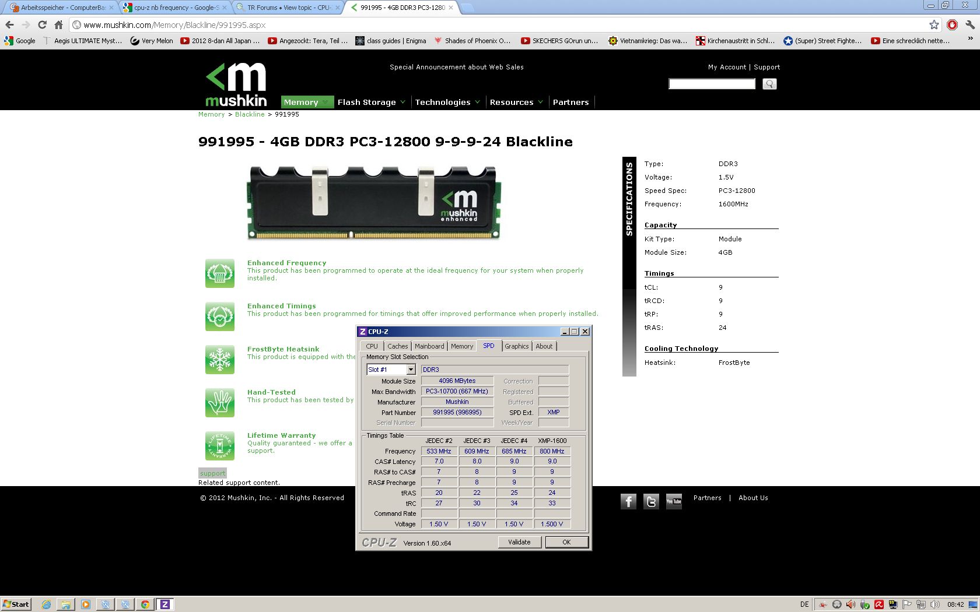Open the Technologies navigation dropdown

[447, 102]
